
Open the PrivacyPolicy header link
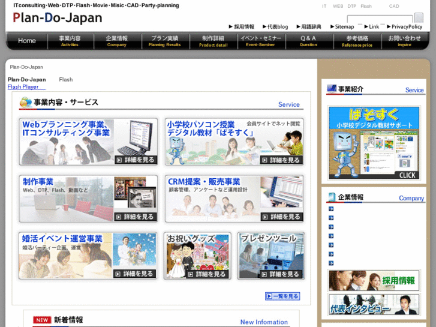coord(405,27)
